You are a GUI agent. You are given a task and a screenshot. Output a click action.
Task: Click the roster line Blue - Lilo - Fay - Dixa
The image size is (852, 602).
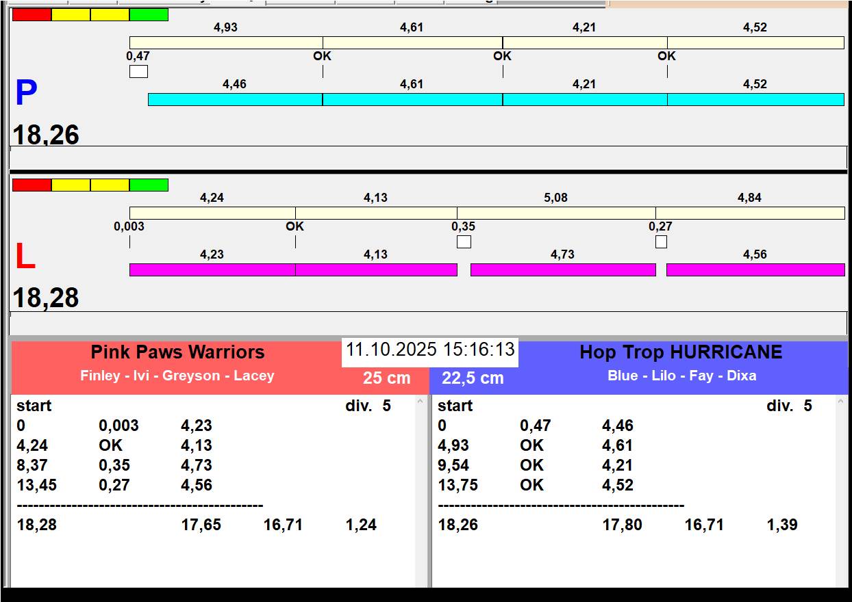click(x=682, y=376)
